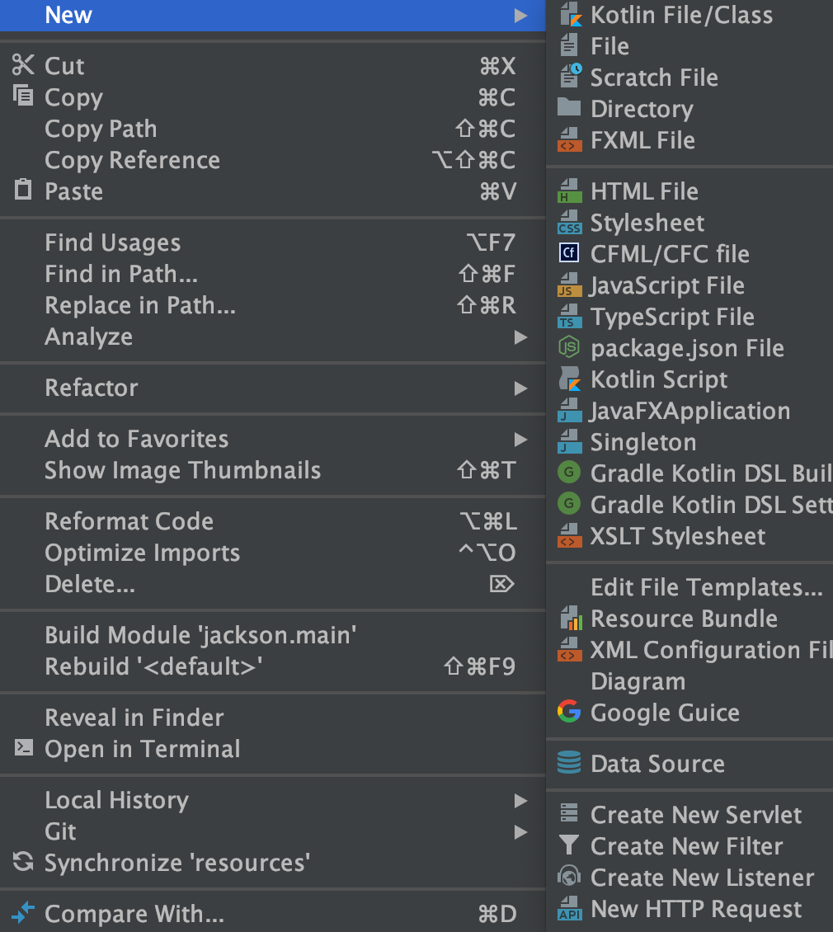Click the JavaFXApplication icon
Viewport: 833px width, 932px height.
[x=570, y=410]
